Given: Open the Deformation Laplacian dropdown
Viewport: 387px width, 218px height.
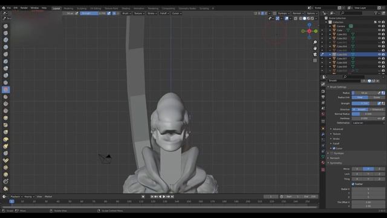Looking at the screenshot, I should 368,123.
